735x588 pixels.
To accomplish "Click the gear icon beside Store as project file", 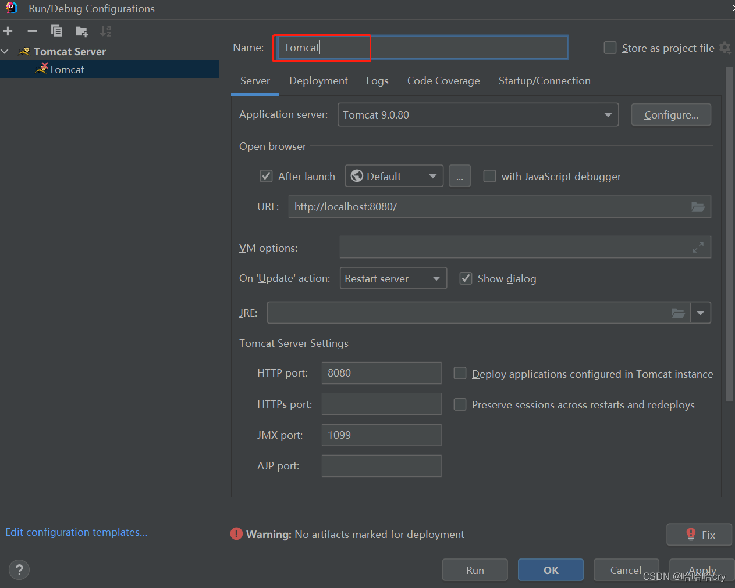I will click(x=725, y=48).
